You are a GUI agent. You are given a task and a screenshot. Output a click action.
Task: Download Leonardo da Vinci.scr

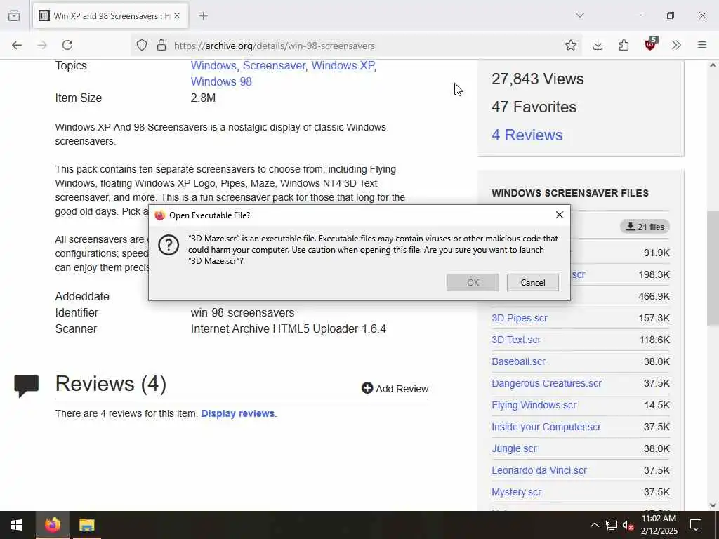coord(539,470)
